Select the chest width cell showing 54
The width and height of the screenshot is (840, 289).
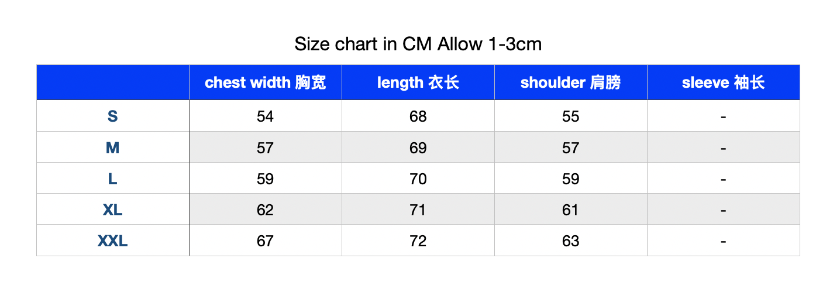(266, 116)
